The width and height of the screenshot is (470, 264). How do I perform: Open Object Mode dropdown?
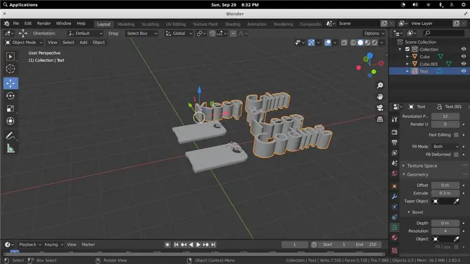pos(23,42)
